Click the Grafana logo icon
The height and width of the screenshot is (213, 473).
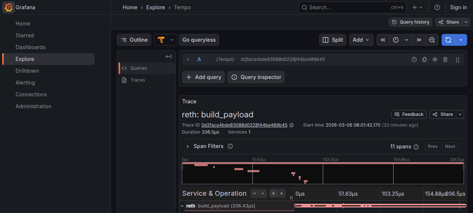tap(9, 7)
